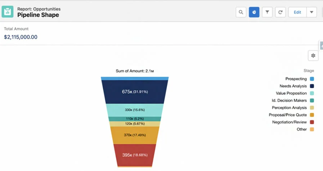The height and width of the screenshot is (171, 323).
Task: Click the Report: Opportunities subtitle text
Action: (39, 9)
